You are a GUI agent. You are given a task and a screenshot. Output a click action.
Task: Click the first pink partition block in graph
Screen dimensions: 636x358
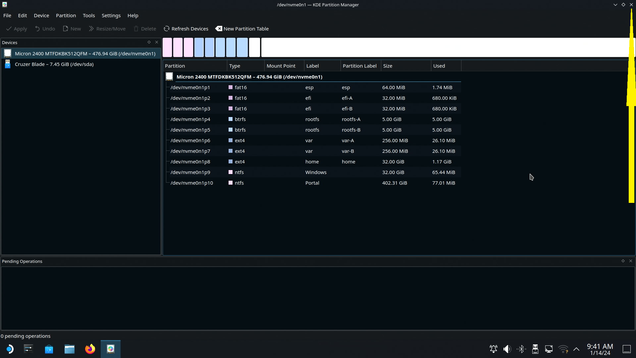tap(167, 47)
